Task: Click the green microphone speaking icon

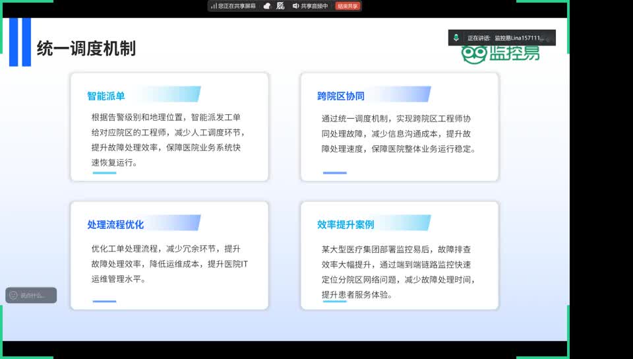Action: coord(456,38)
